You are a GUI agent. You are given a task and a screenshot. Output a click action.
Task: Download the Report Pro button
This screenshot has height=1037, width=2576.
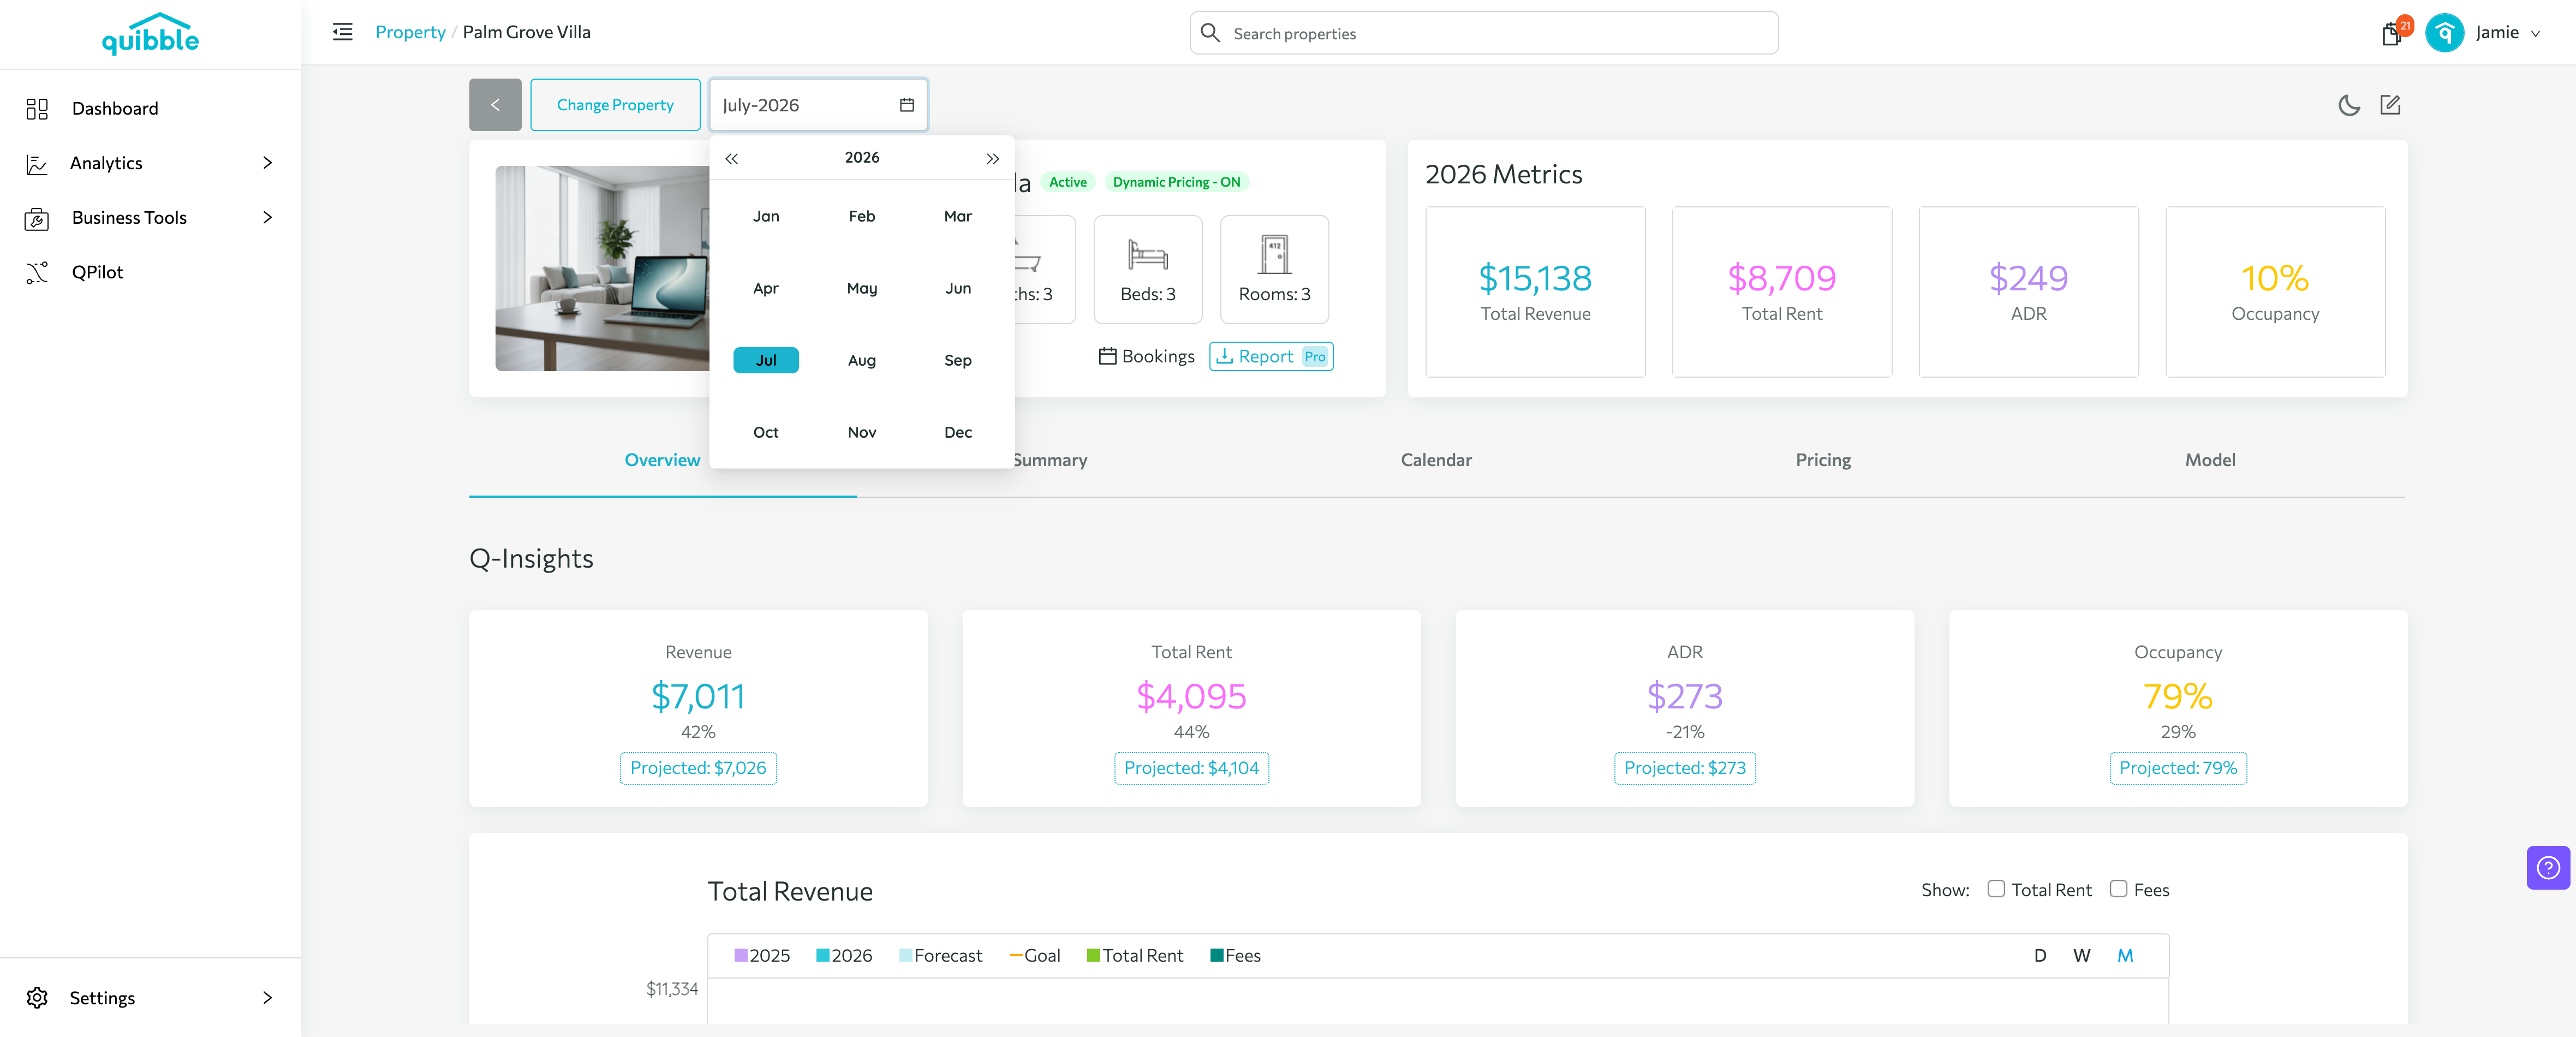pyautogui.click(x=1271, y=356)
